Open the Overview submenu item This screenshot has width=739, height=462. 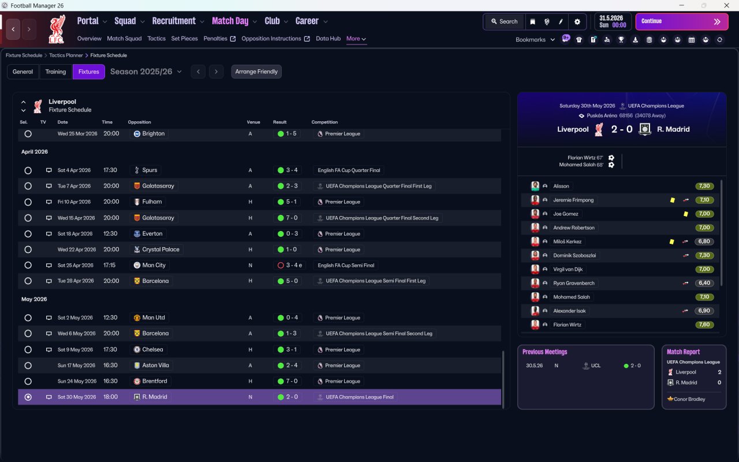coord(89,39)
